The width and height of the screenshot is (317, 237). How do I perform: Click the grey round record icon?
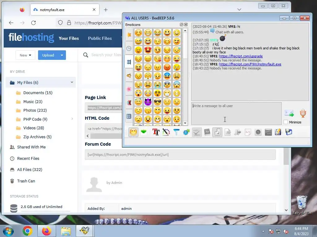(258, 132)
